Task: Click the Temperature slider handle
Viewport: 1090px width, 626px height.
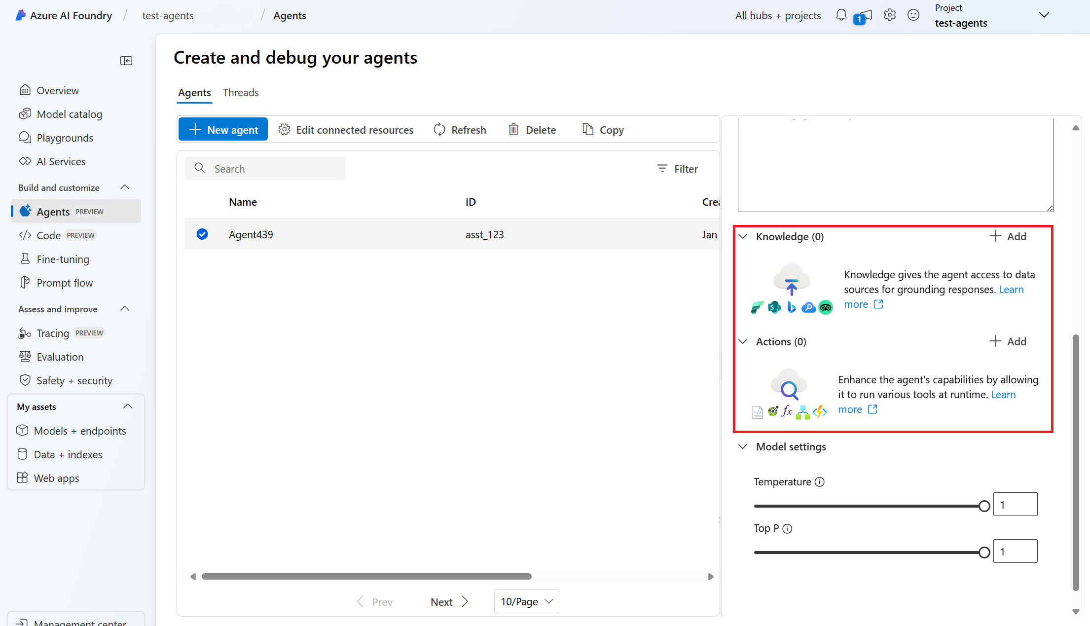Action: (x=984, y=506)
